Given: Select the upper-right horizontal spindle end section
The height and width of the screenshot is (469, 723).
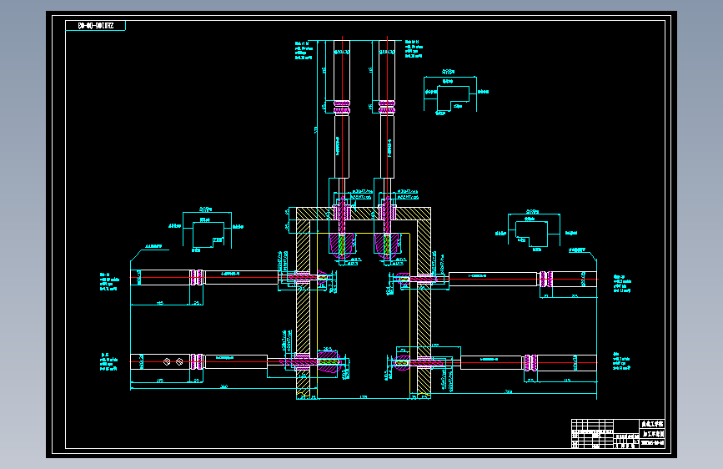Looking at the screenshot, I should click(x=574, y=279).
